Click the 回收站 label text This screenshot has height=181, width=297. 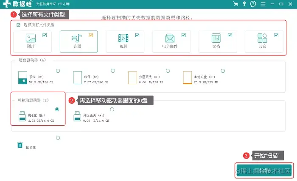pos(31,148)
